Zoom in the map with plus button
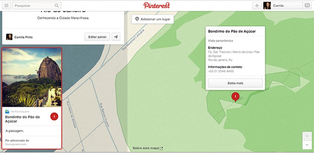314x153 pixels. [307, 136]
